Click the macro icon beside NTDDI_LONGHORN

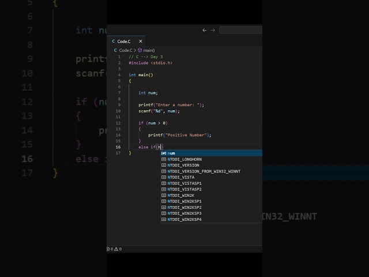(164, 159)
